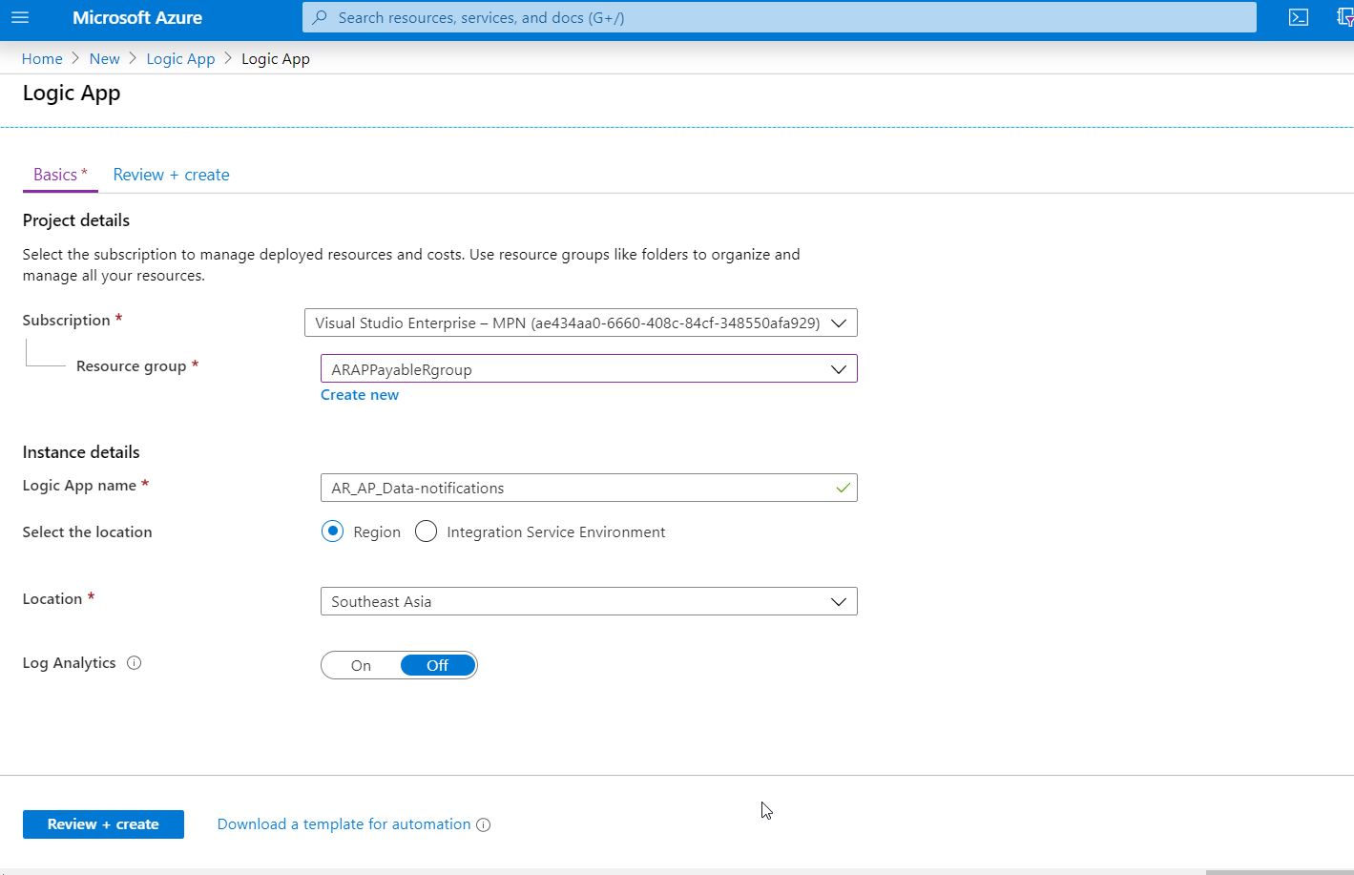This screenshot has height=875, width=1354.
Task: Open the Subscription dropdown
Action: pyautogui.click(x=580, y=323)
